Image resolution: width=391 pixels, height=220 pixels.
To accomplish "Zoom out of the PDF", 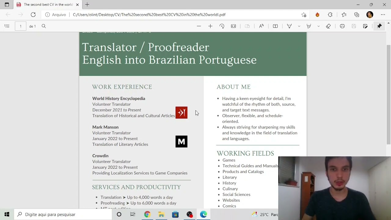I will [199, 26].
